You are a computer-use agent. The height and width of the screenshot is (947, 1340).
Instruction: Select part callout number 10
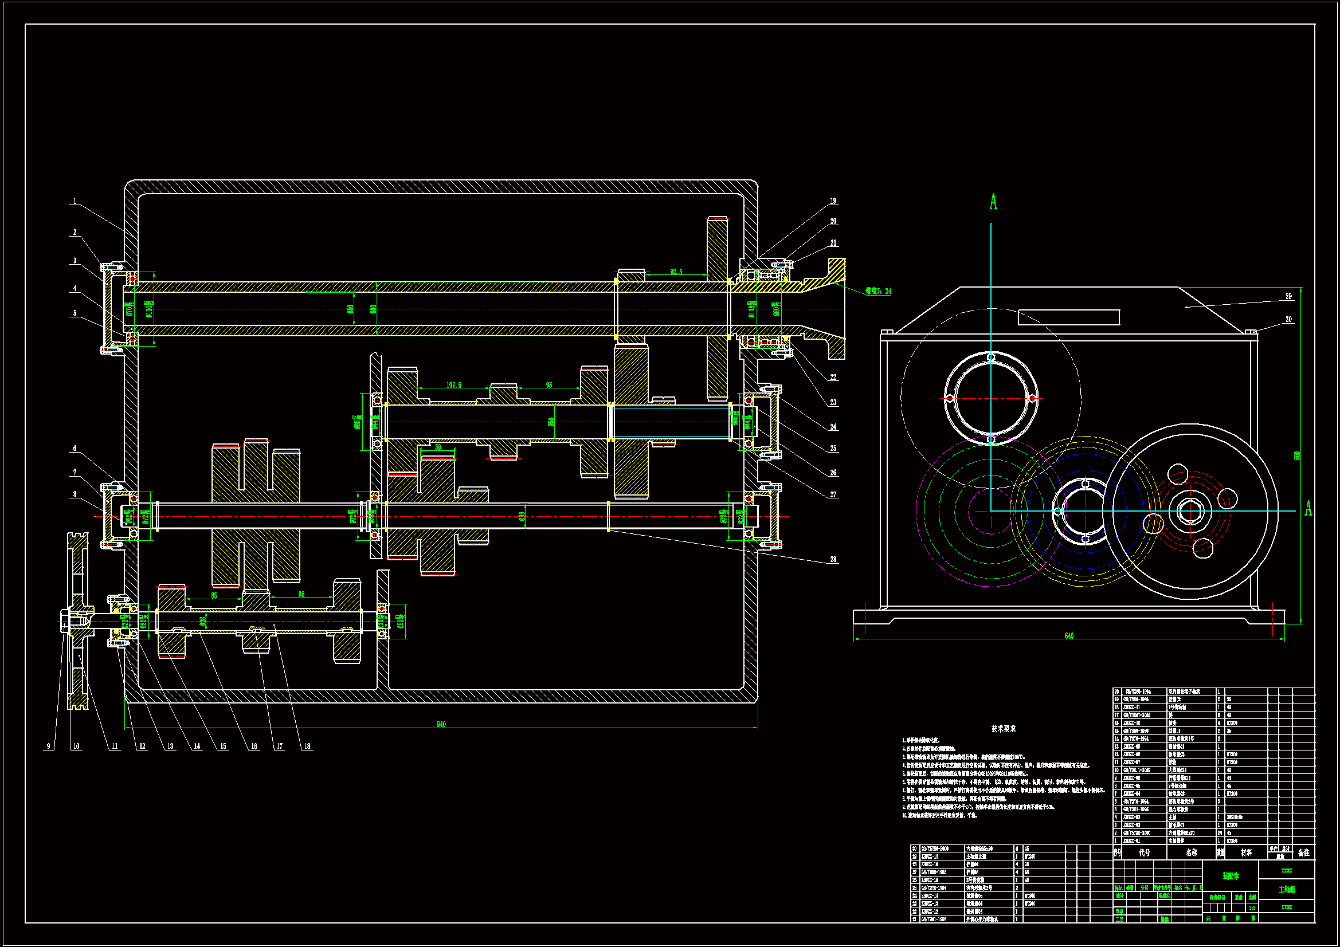pos(76,746)
